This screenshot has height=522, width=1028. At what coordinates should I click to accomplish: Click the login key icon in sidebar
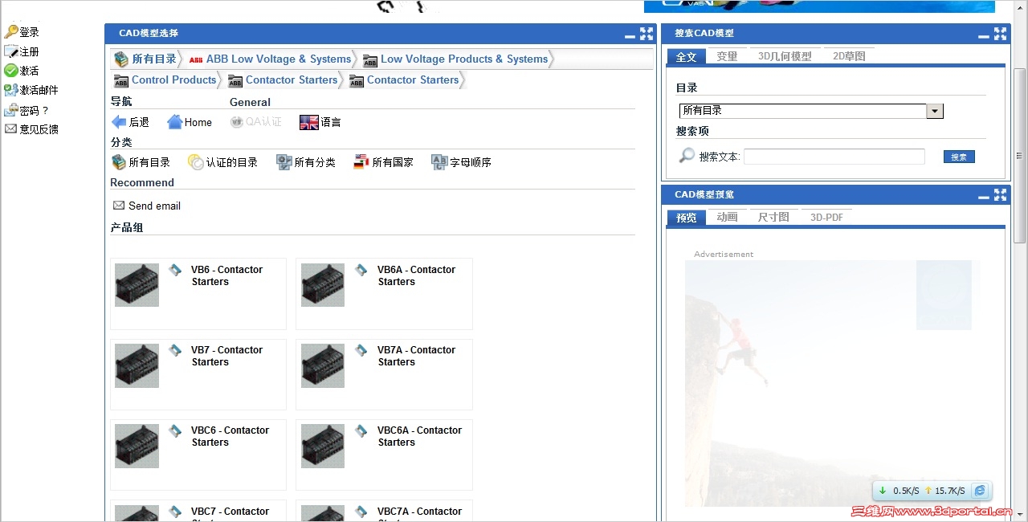(10, 32)
